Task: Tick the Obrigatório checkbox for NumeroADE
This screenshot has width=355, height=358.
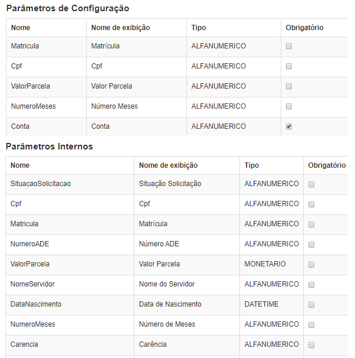Action: pyautogui.click(x=311, y=245)
